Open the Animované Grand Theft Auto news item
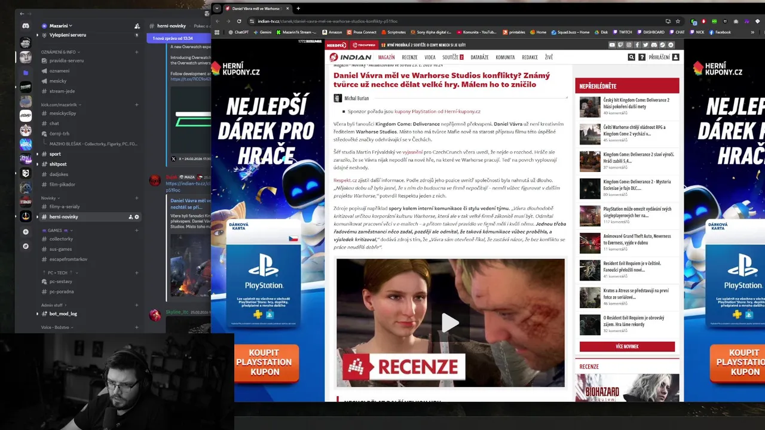Viewport: 765px width, 430px height. point(636,239)
